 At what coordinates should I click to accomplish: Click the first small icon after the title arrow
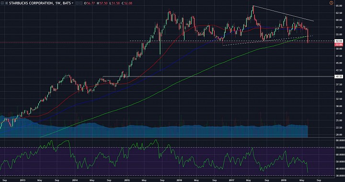(77, 3)
